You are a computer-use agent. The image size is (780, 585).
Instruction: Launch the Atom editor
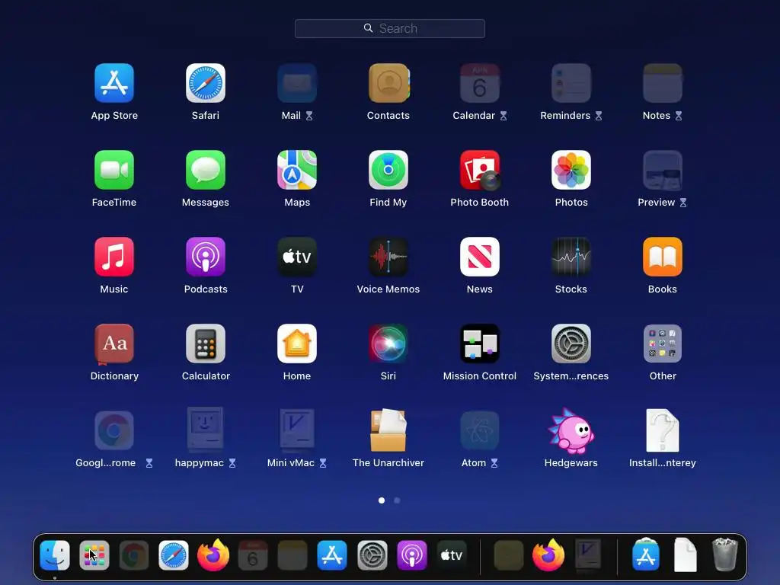coord(480,430)
